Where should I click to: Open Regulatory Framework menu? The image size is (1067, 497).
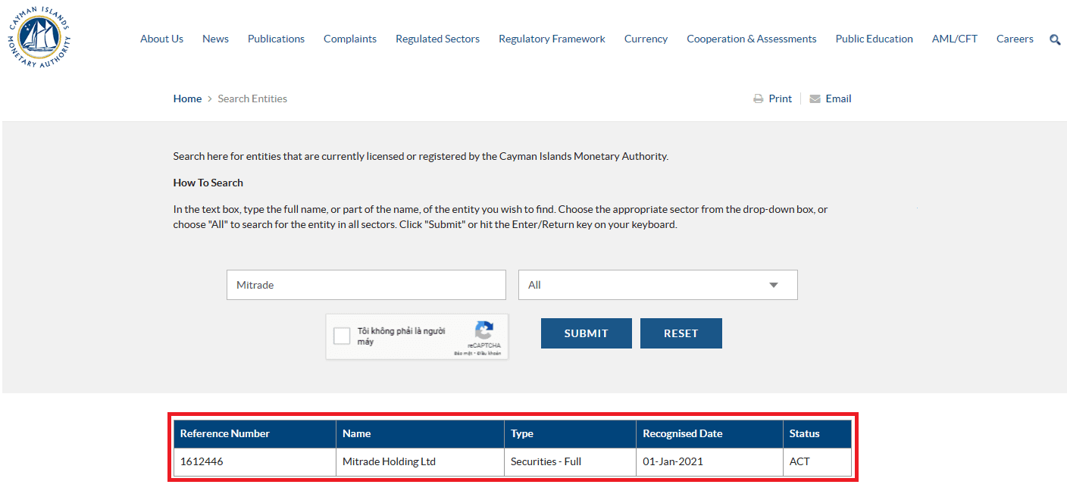[x=552, y=39]
